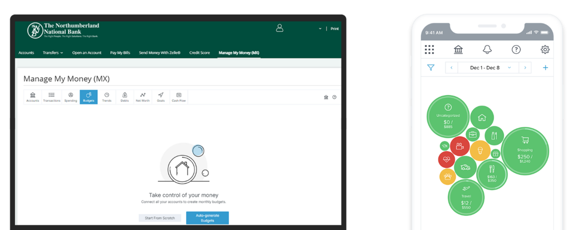Go to next date range on phone
The width and height of the screenshot is (573, 230).
click(525, 68)
